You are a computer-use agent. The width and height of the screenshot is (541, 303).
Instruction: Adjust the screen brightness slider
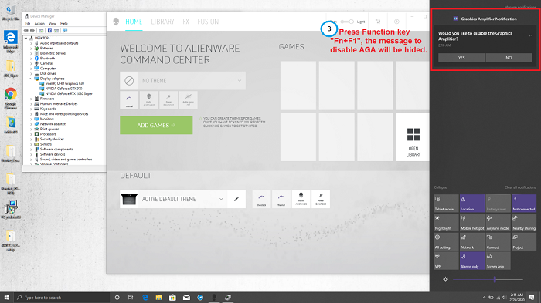pyautogui.click(x=488, y=280)
